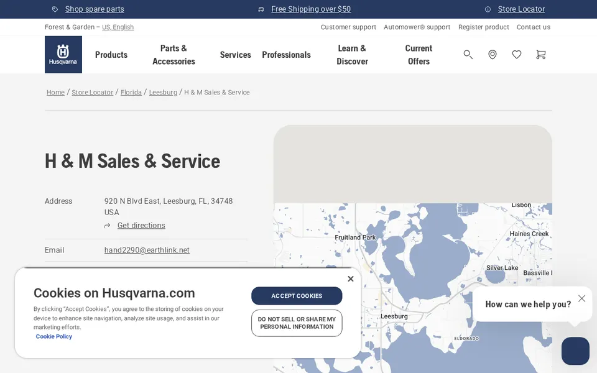Click the arrow icon beside Get directions

tap(108, 226)
